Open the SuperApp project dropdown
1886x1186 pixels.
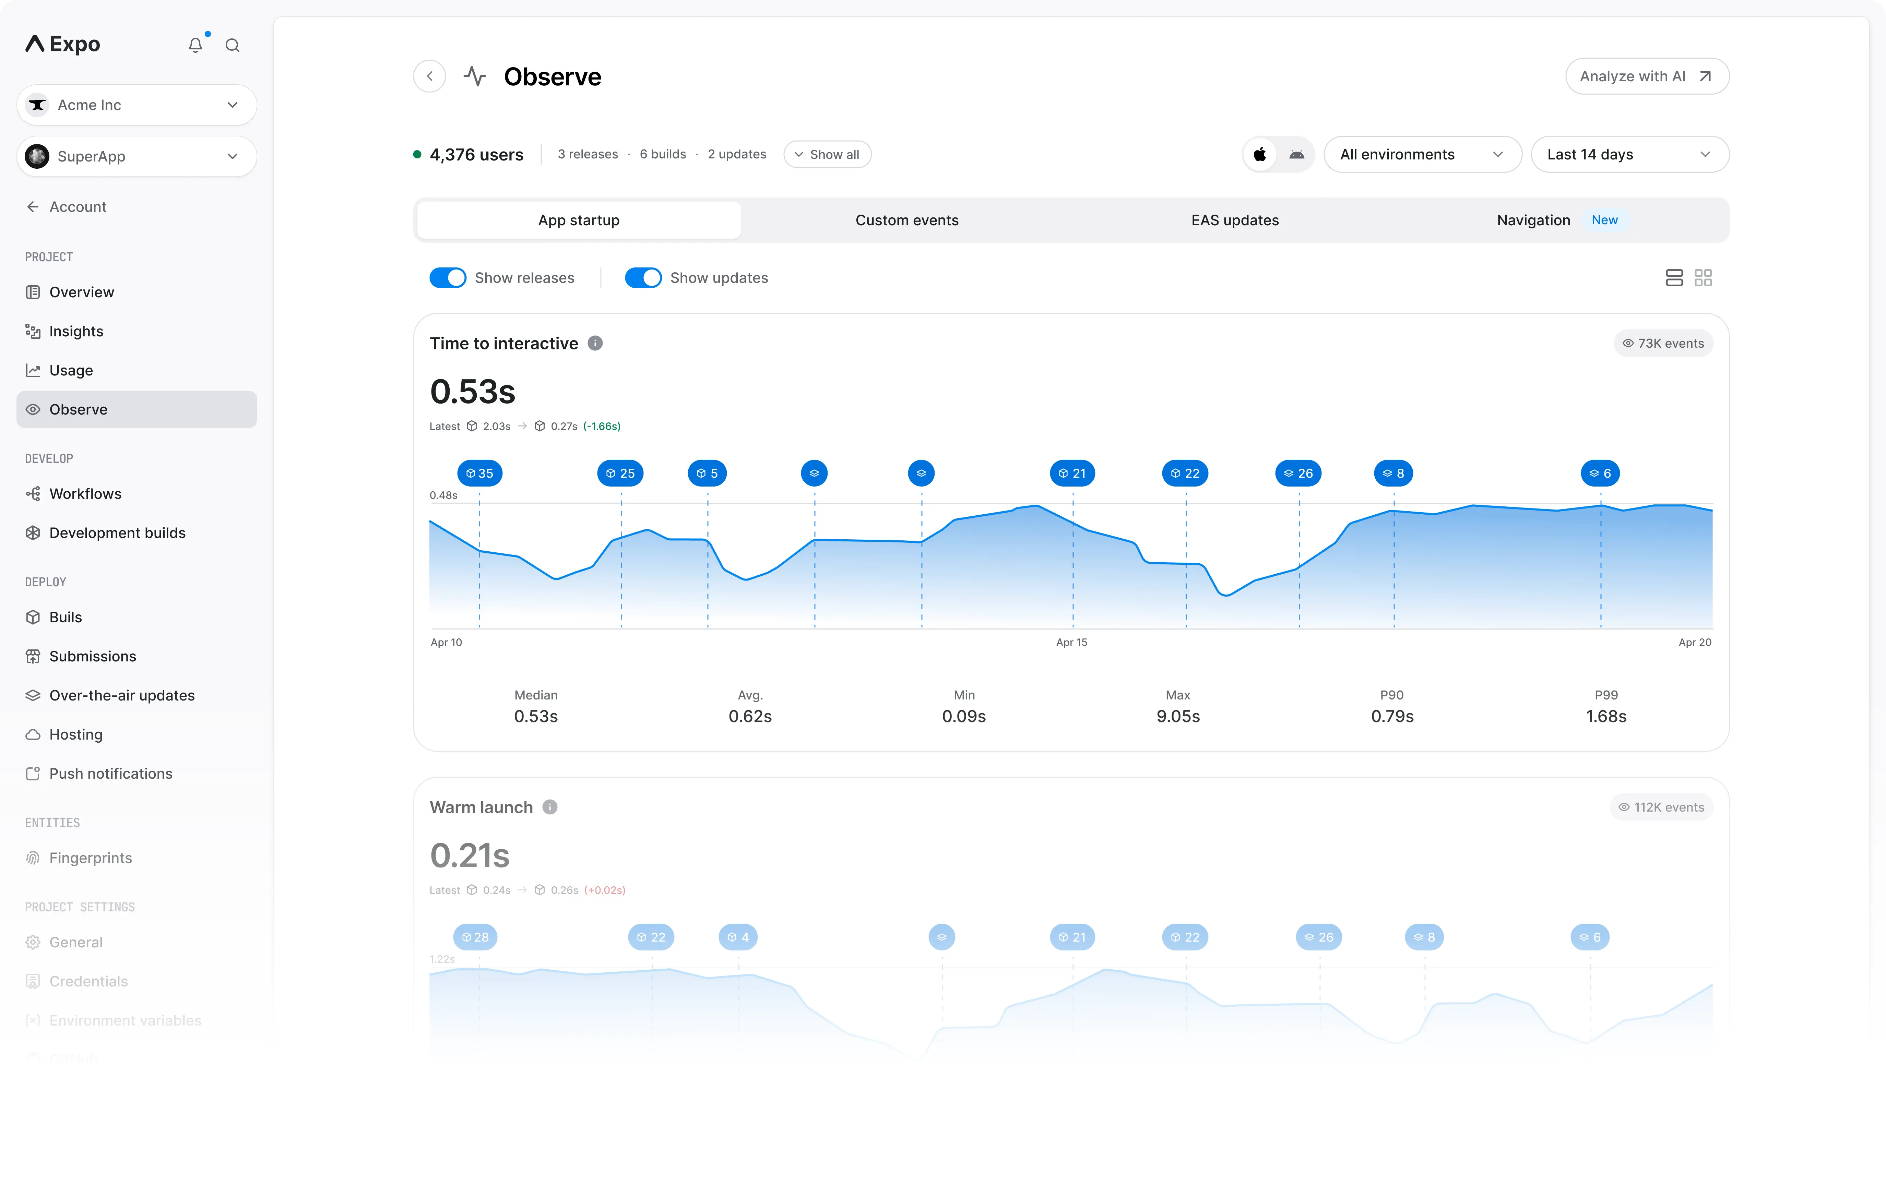pos(136,157)
